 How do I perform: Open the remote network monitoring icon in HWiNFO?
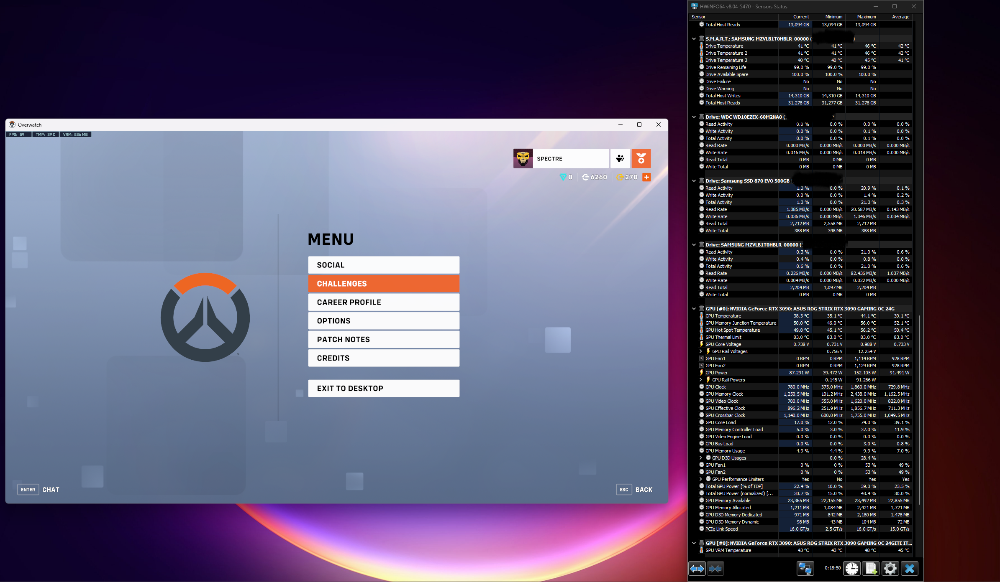(805, 568)
